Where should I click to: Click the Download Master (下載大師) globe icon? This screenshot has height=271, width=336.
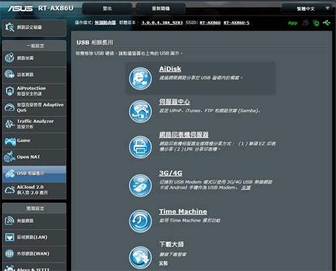pos(140,258)
